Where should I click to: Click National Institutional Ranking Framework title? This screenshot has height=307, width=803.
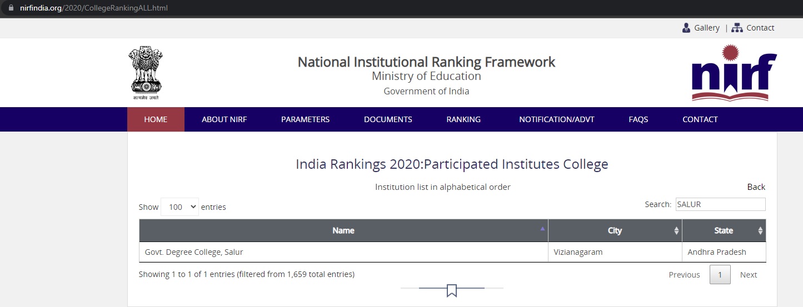click(x=426, y=62)
